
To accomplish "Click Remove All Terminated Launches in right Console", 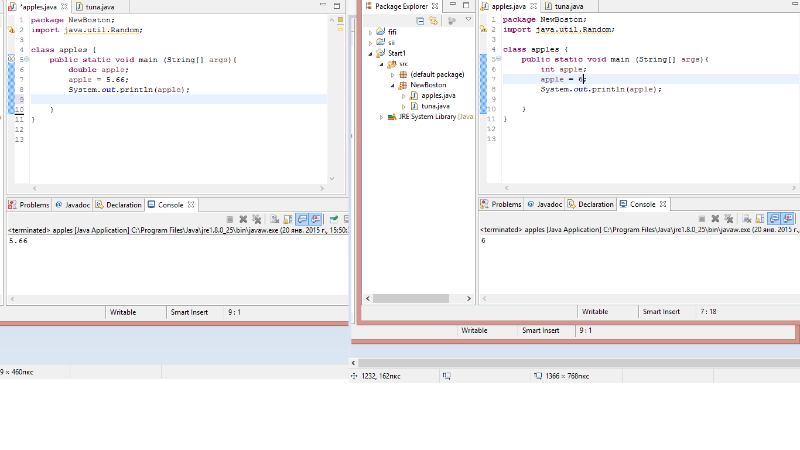I will (729, 219).
